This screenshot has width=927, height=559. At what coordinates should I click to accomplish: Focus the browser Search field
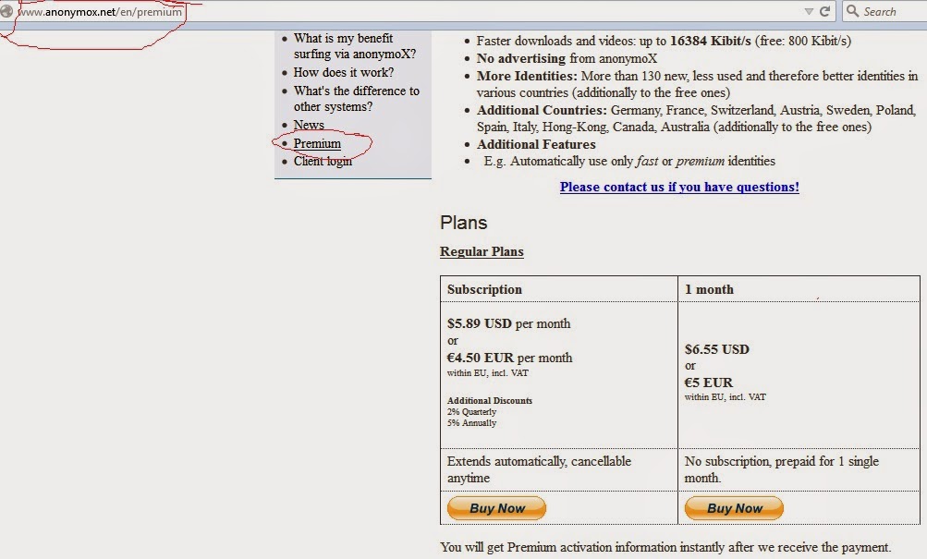(x=885, y=11)
